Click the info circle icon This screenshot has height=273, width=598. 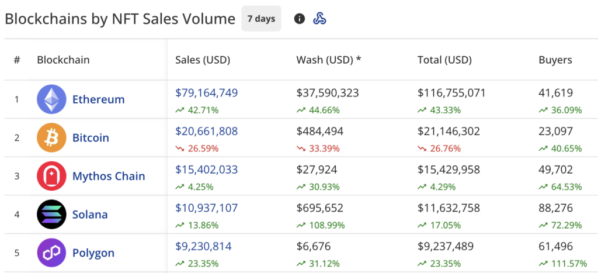[300, 19]
